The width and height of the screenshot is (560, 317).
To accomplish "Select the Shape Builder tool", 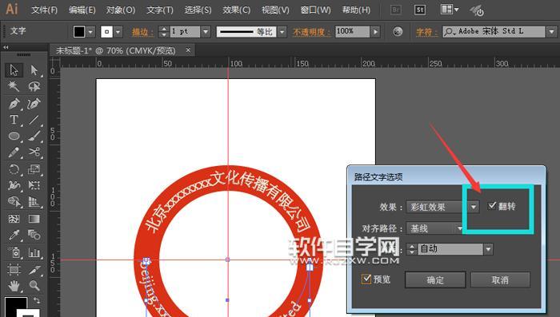I will [x=14, y=201].
